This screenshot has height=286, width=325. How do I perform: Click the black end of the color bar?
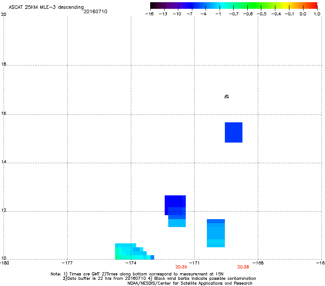pos(152,5)
